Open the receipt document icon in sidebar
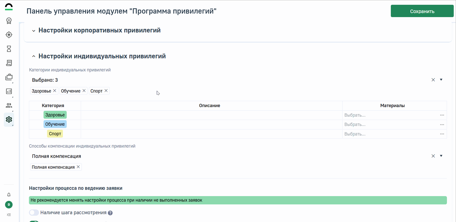The image size is (456, 222). tap(9, 63)
